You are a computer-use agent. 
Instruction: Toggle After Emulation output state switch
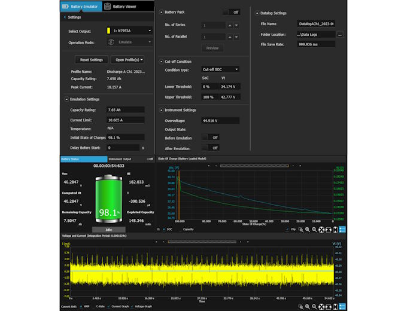tap(211, 148)
